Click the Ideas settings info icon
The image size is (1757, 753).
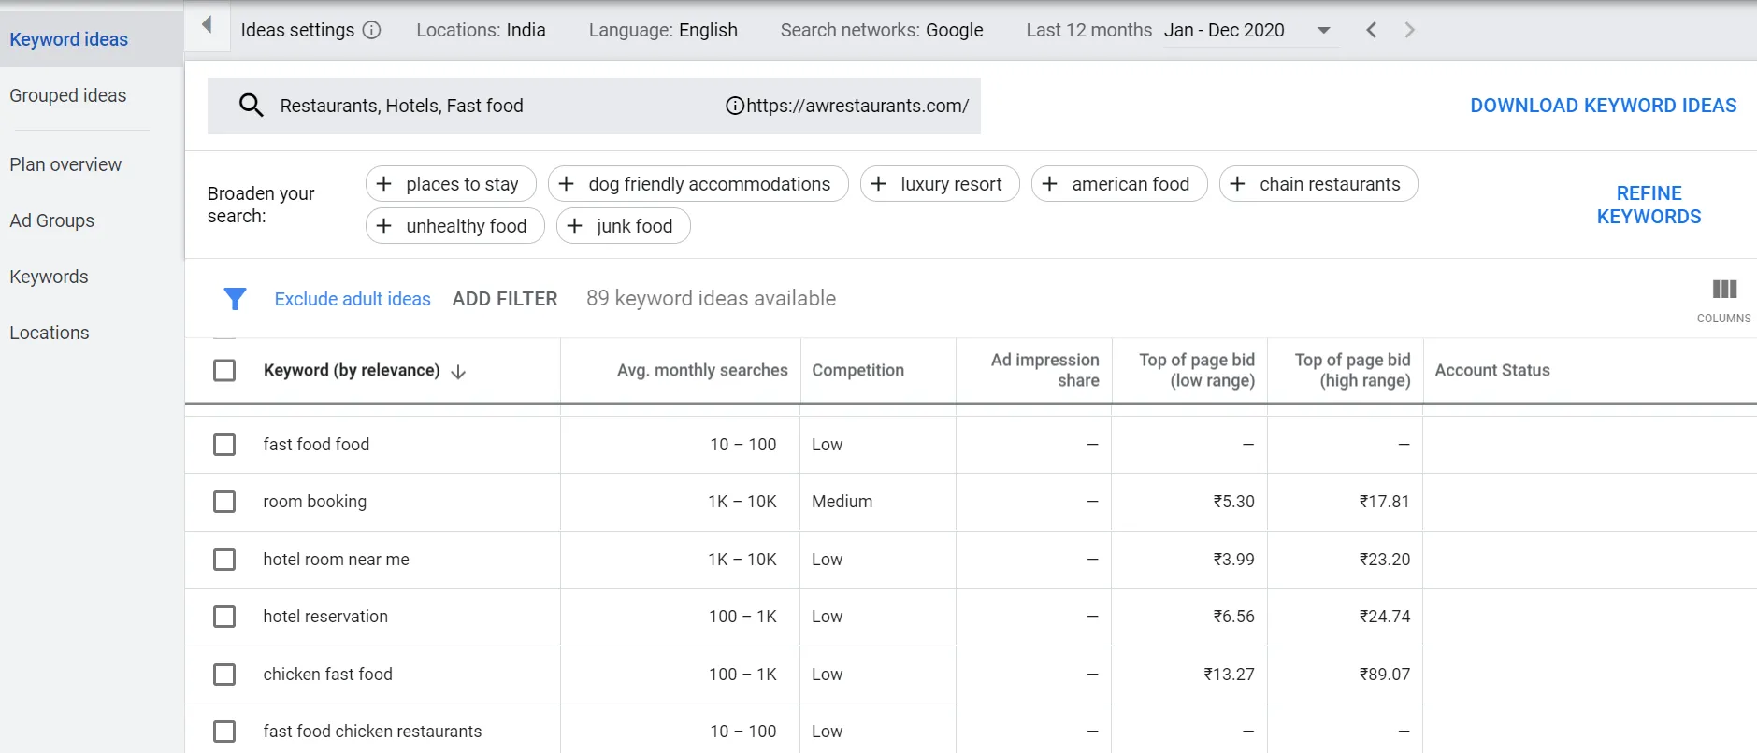click(371, 30)
